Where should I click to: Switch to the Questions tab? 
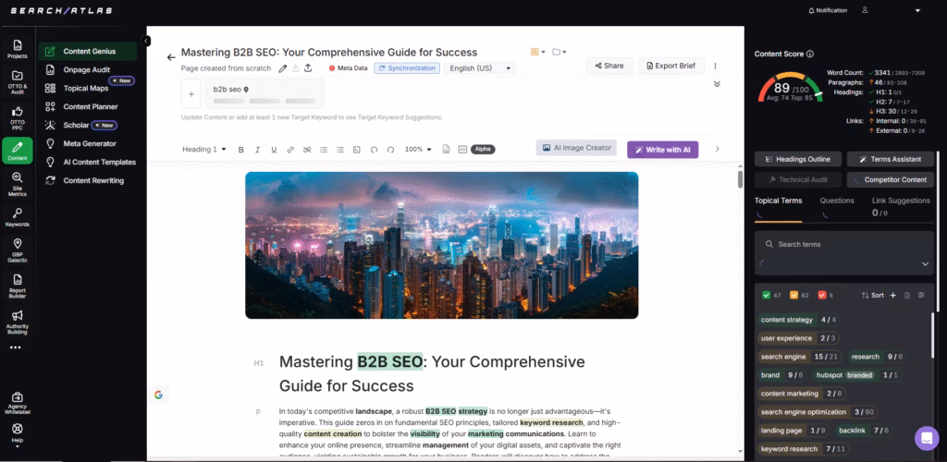(x=837, y=201)
